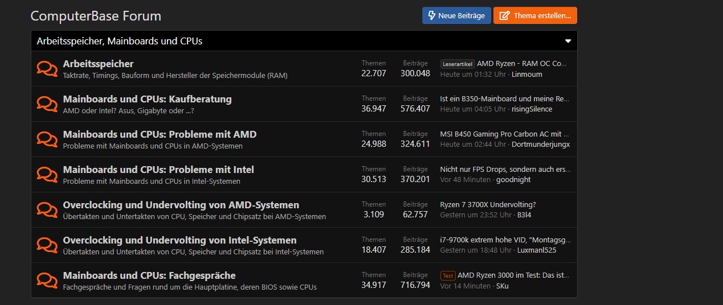Open Neue Beiträge
Screen dimensions: 723x305
(456, 15)
